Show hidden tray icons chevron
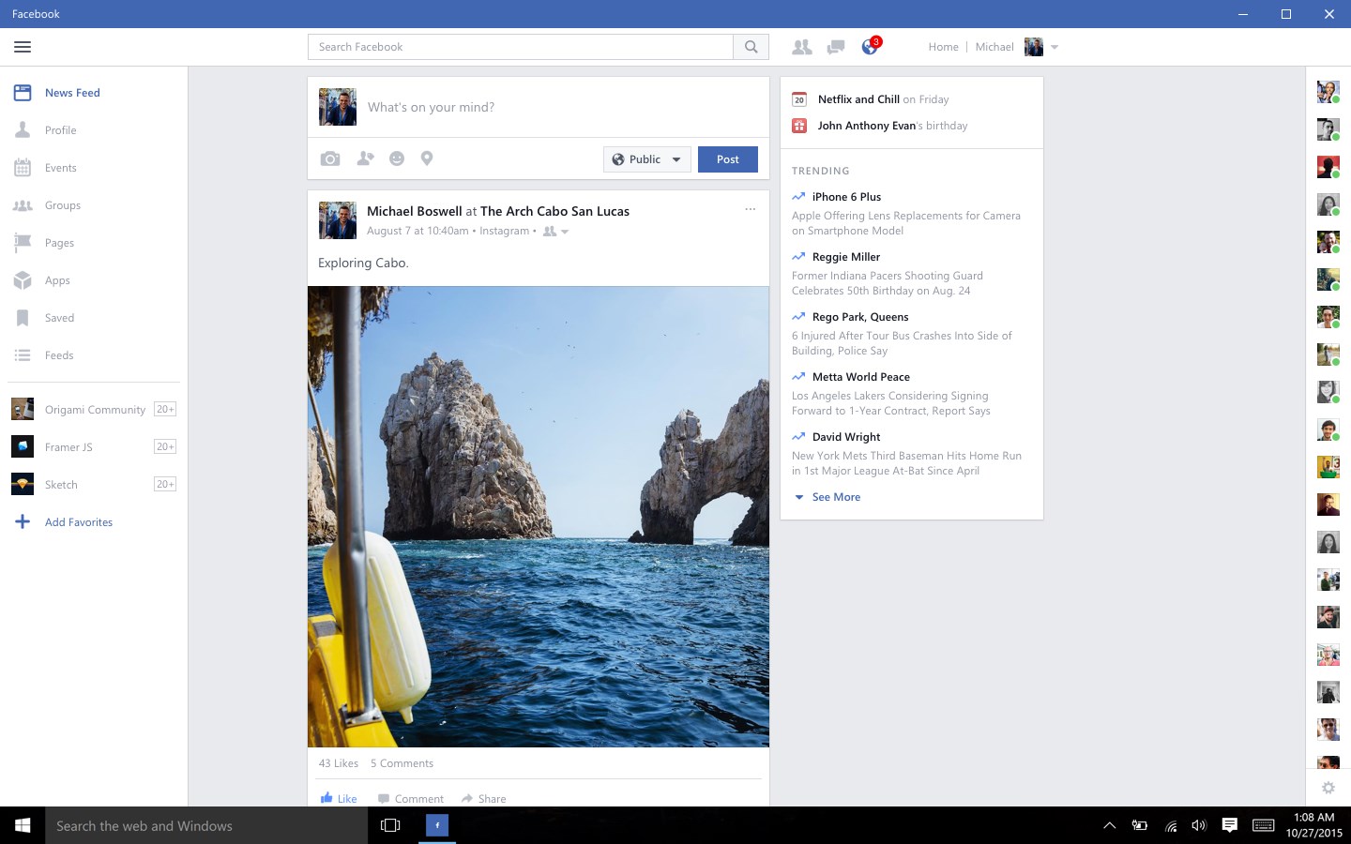This screenshot has height=844, width=1351. 1109,825
